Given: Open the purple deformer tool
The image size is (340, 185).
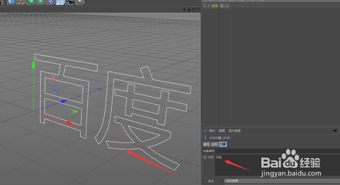Looking at the screenshot, I should (x=51, y=2).
